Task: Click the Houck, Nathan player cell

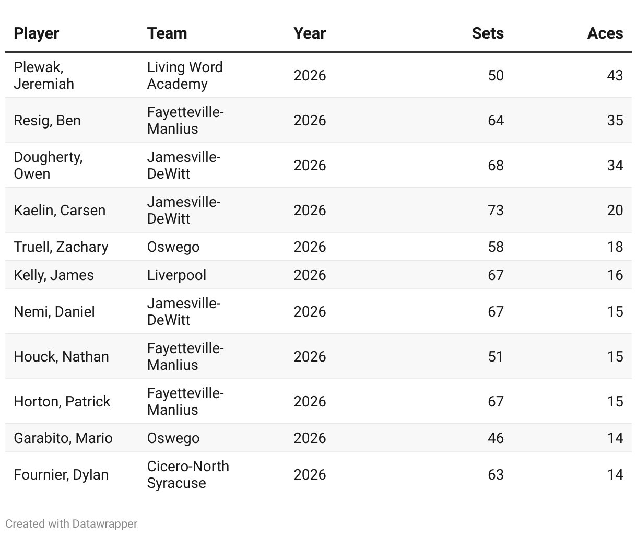Action: [62, 356]
